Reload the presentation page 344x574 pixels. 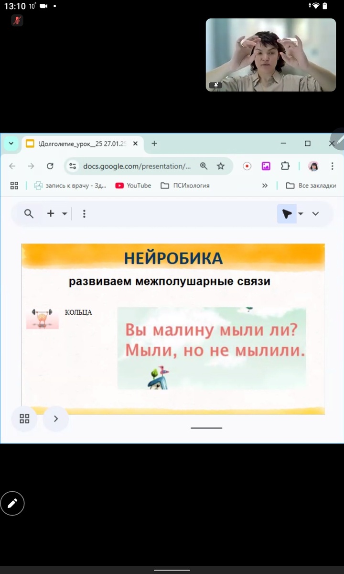tap(50, 166)
